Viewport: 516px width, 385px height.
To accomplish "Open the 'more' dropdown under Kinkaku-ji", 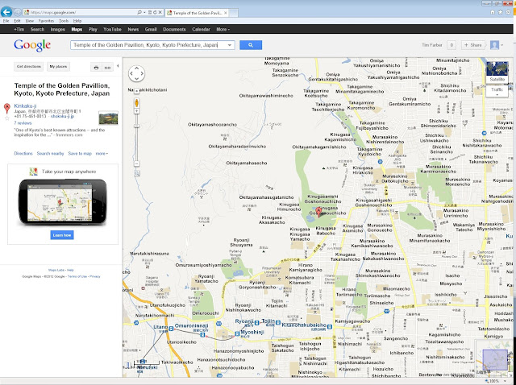I will coord(102,154).
